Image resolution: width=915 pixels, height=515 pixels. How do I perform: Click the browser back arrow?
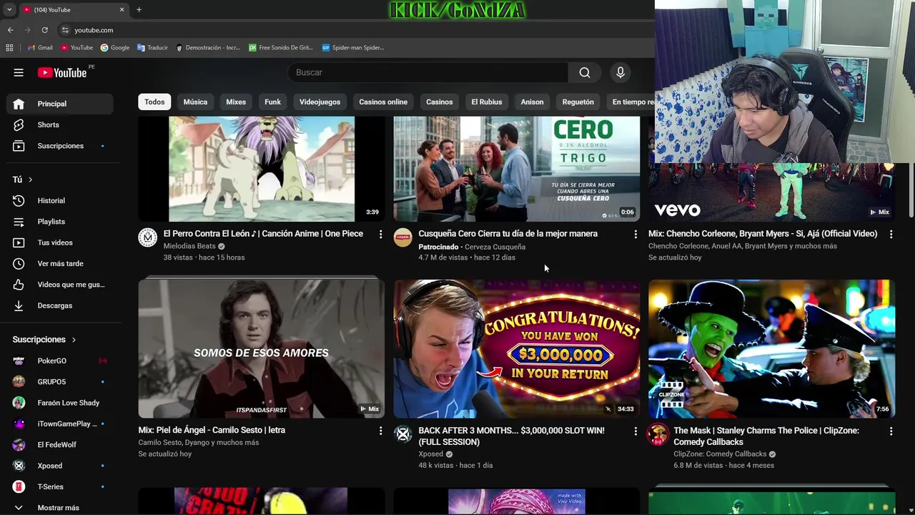(10, 30)
